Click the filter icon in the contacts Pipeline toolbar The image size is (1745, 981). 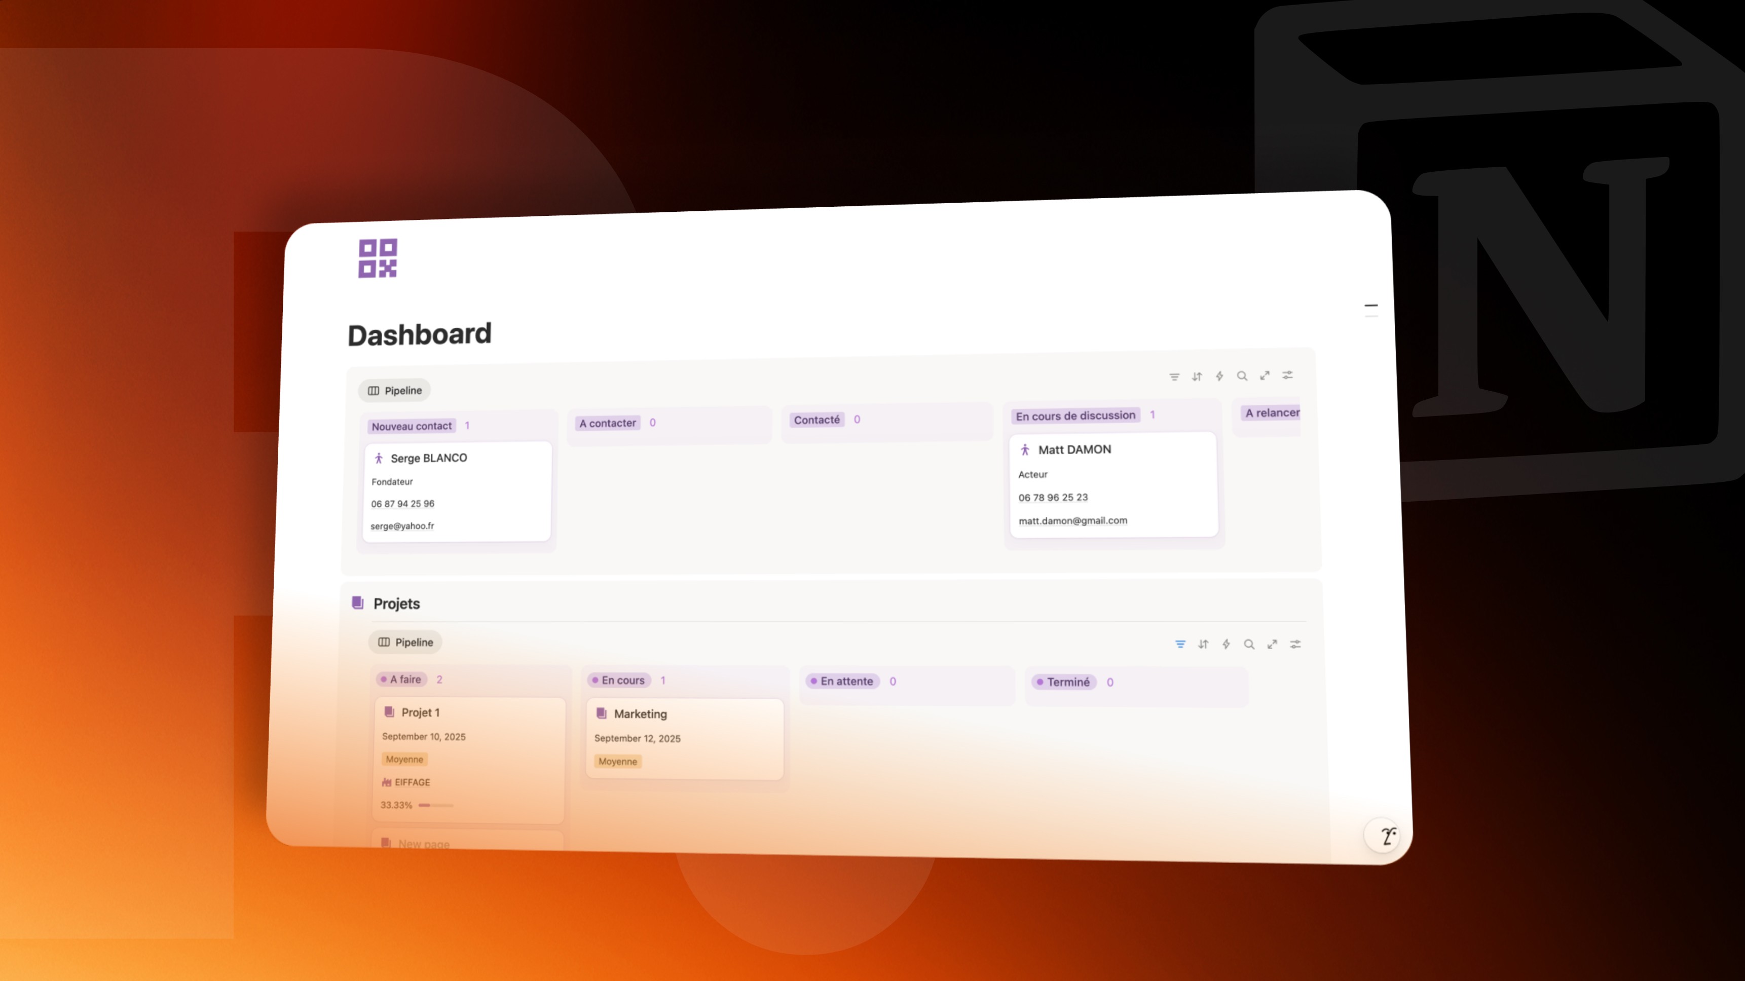1174,376
